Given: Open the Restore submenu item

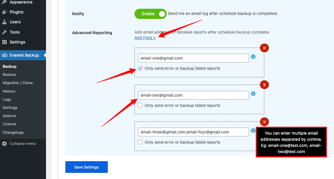Looking at the screenshot, I should [9, 74].
